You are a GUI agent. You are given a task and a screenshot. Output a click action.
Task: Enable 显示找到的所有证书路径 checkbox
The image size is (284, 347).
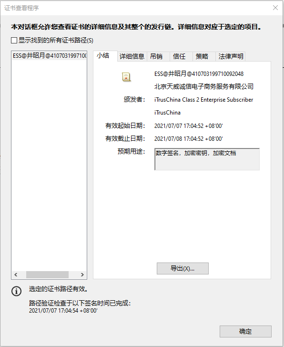(x=14, y=40)
